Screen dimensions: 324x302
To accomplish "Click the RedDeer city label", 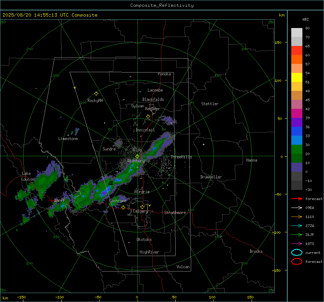I will click(x=153, y=109).
